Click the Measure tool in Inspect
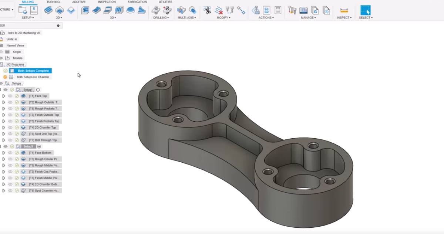 (344, 10)
